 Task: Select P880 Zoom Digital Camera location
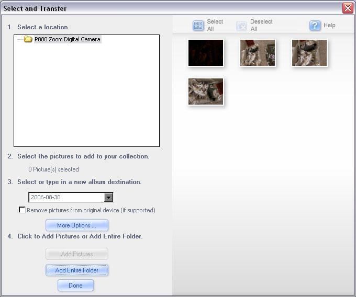click(x=67, y=39)
